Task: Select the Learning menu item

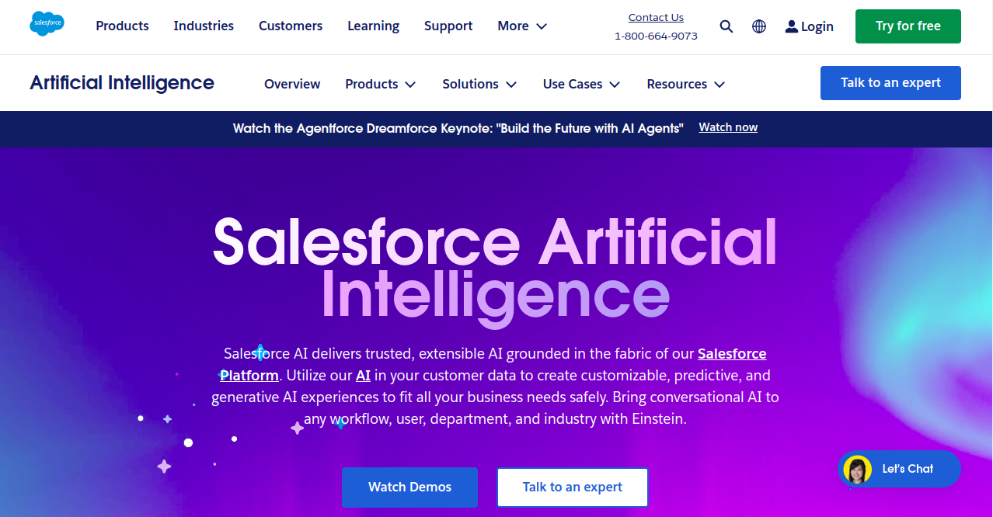Action: (373, 26)
